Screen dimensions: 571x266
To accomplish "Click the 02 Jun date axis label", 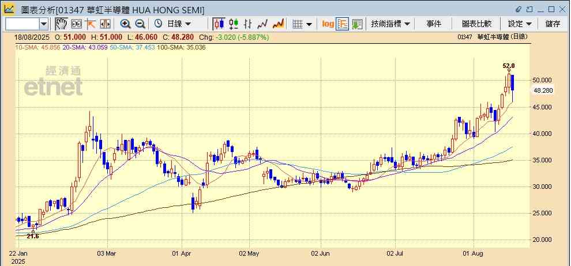I will 321,253.
